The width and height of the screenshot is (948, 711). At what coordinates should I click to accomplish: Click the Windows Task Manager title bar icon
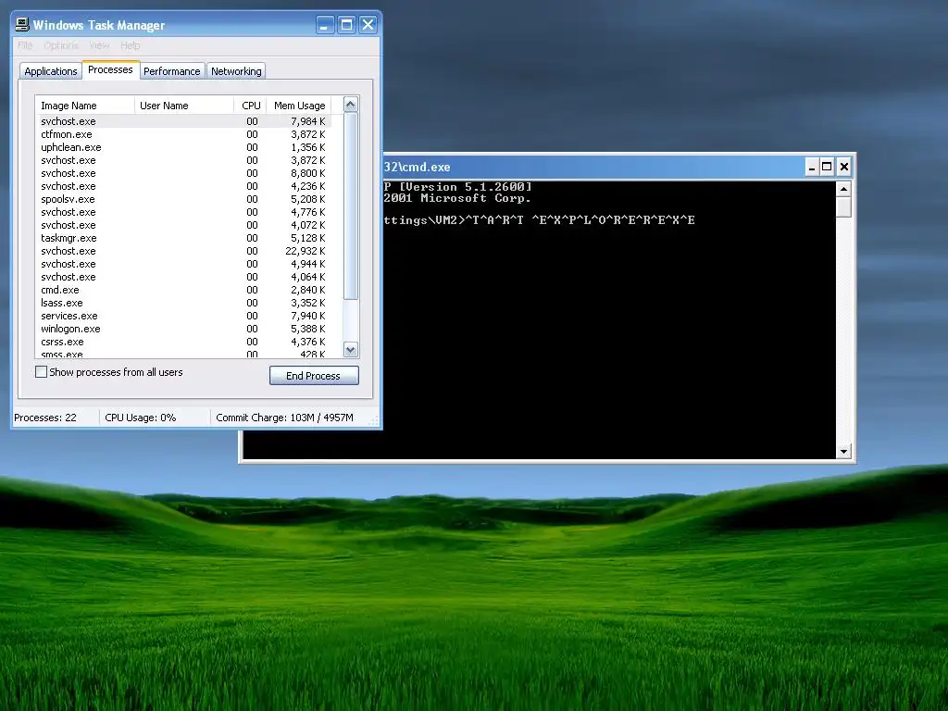pos(22,25)
